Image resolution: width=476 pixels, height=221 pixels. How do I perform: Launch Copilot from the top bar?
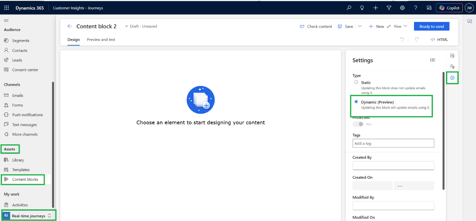tap(449, 8)
